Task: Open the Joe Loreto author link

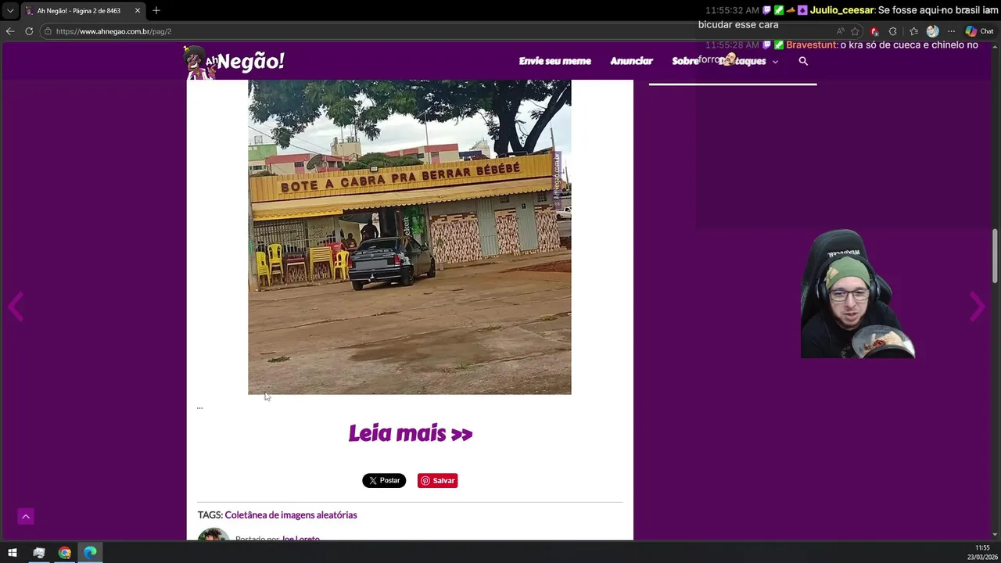Action: pos(301,538)
